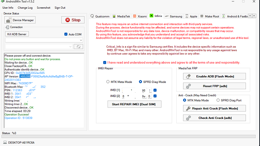Uncheck the terms agreement checkbox
The width and height of the screenshot is (260, 146).
[105, 62]
